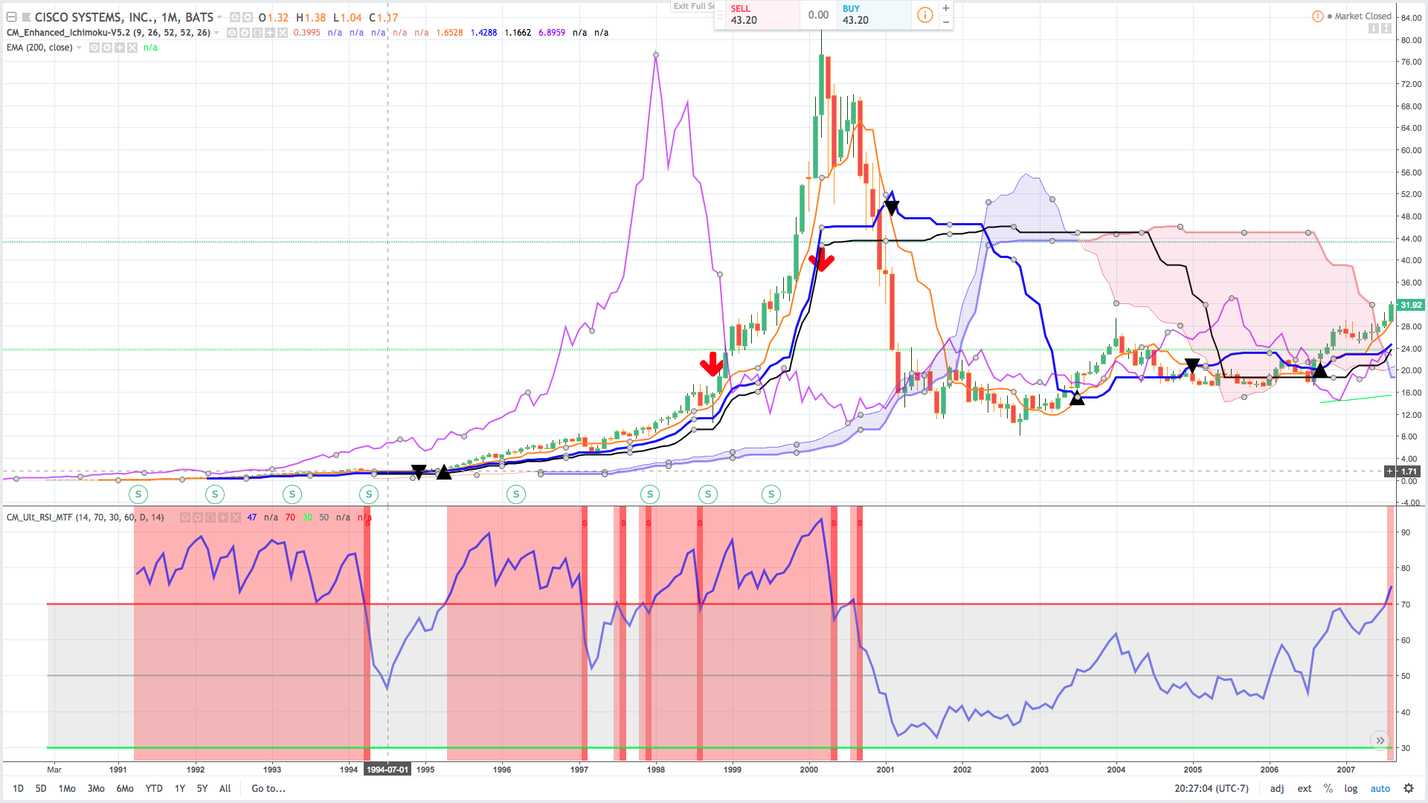Click the order panel info icon
This screenshot has width=1428, height=803.
click(x=924, y=15)
